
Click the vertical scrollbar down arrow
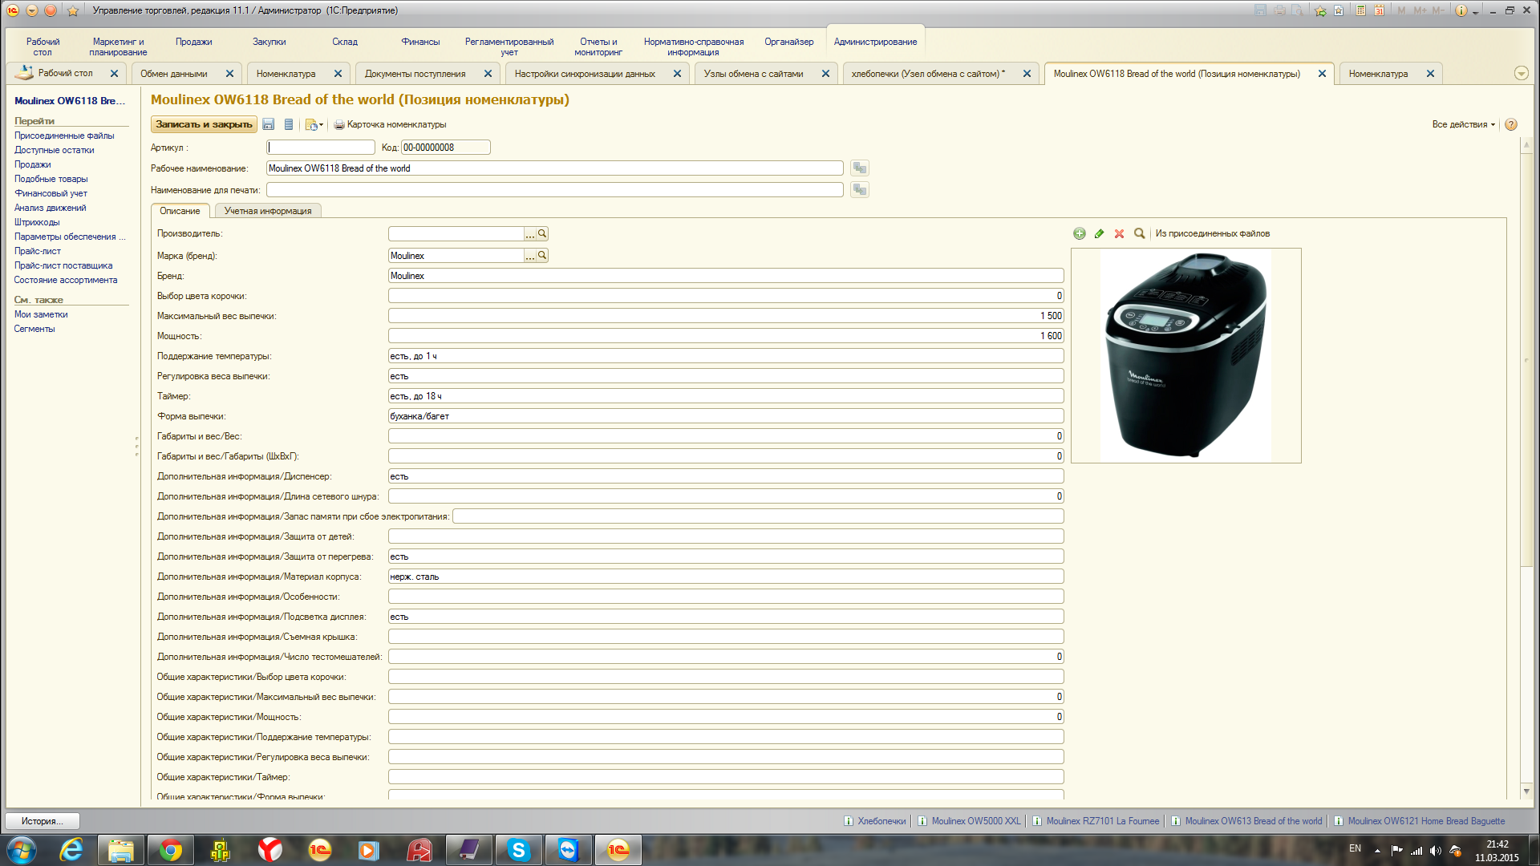[1526, 791]
